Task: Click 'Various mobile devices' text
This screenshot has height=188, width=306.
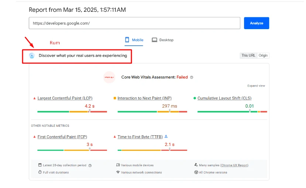Action: (137, 165)
